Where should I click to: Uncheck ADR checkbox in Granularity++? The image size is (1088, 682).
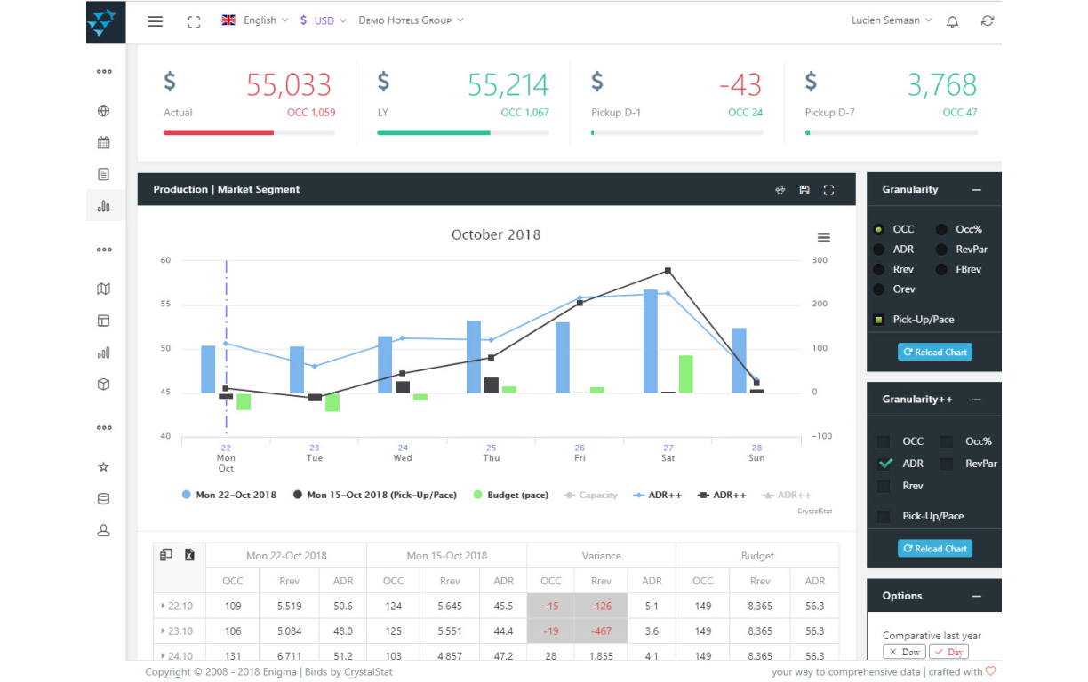[x=885, y=463]
